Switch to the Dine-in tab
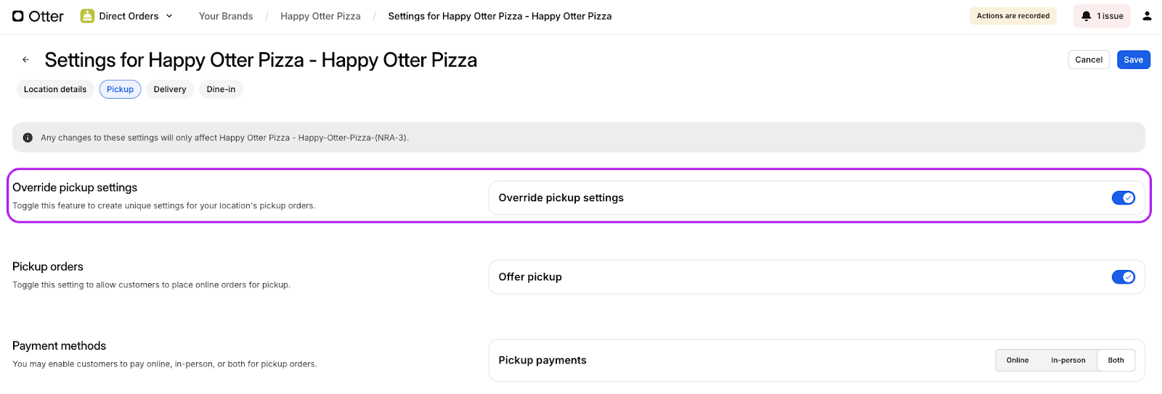The width and height of the screenshot is (1162, 394). pyautogui.click(x=221, y=89)
